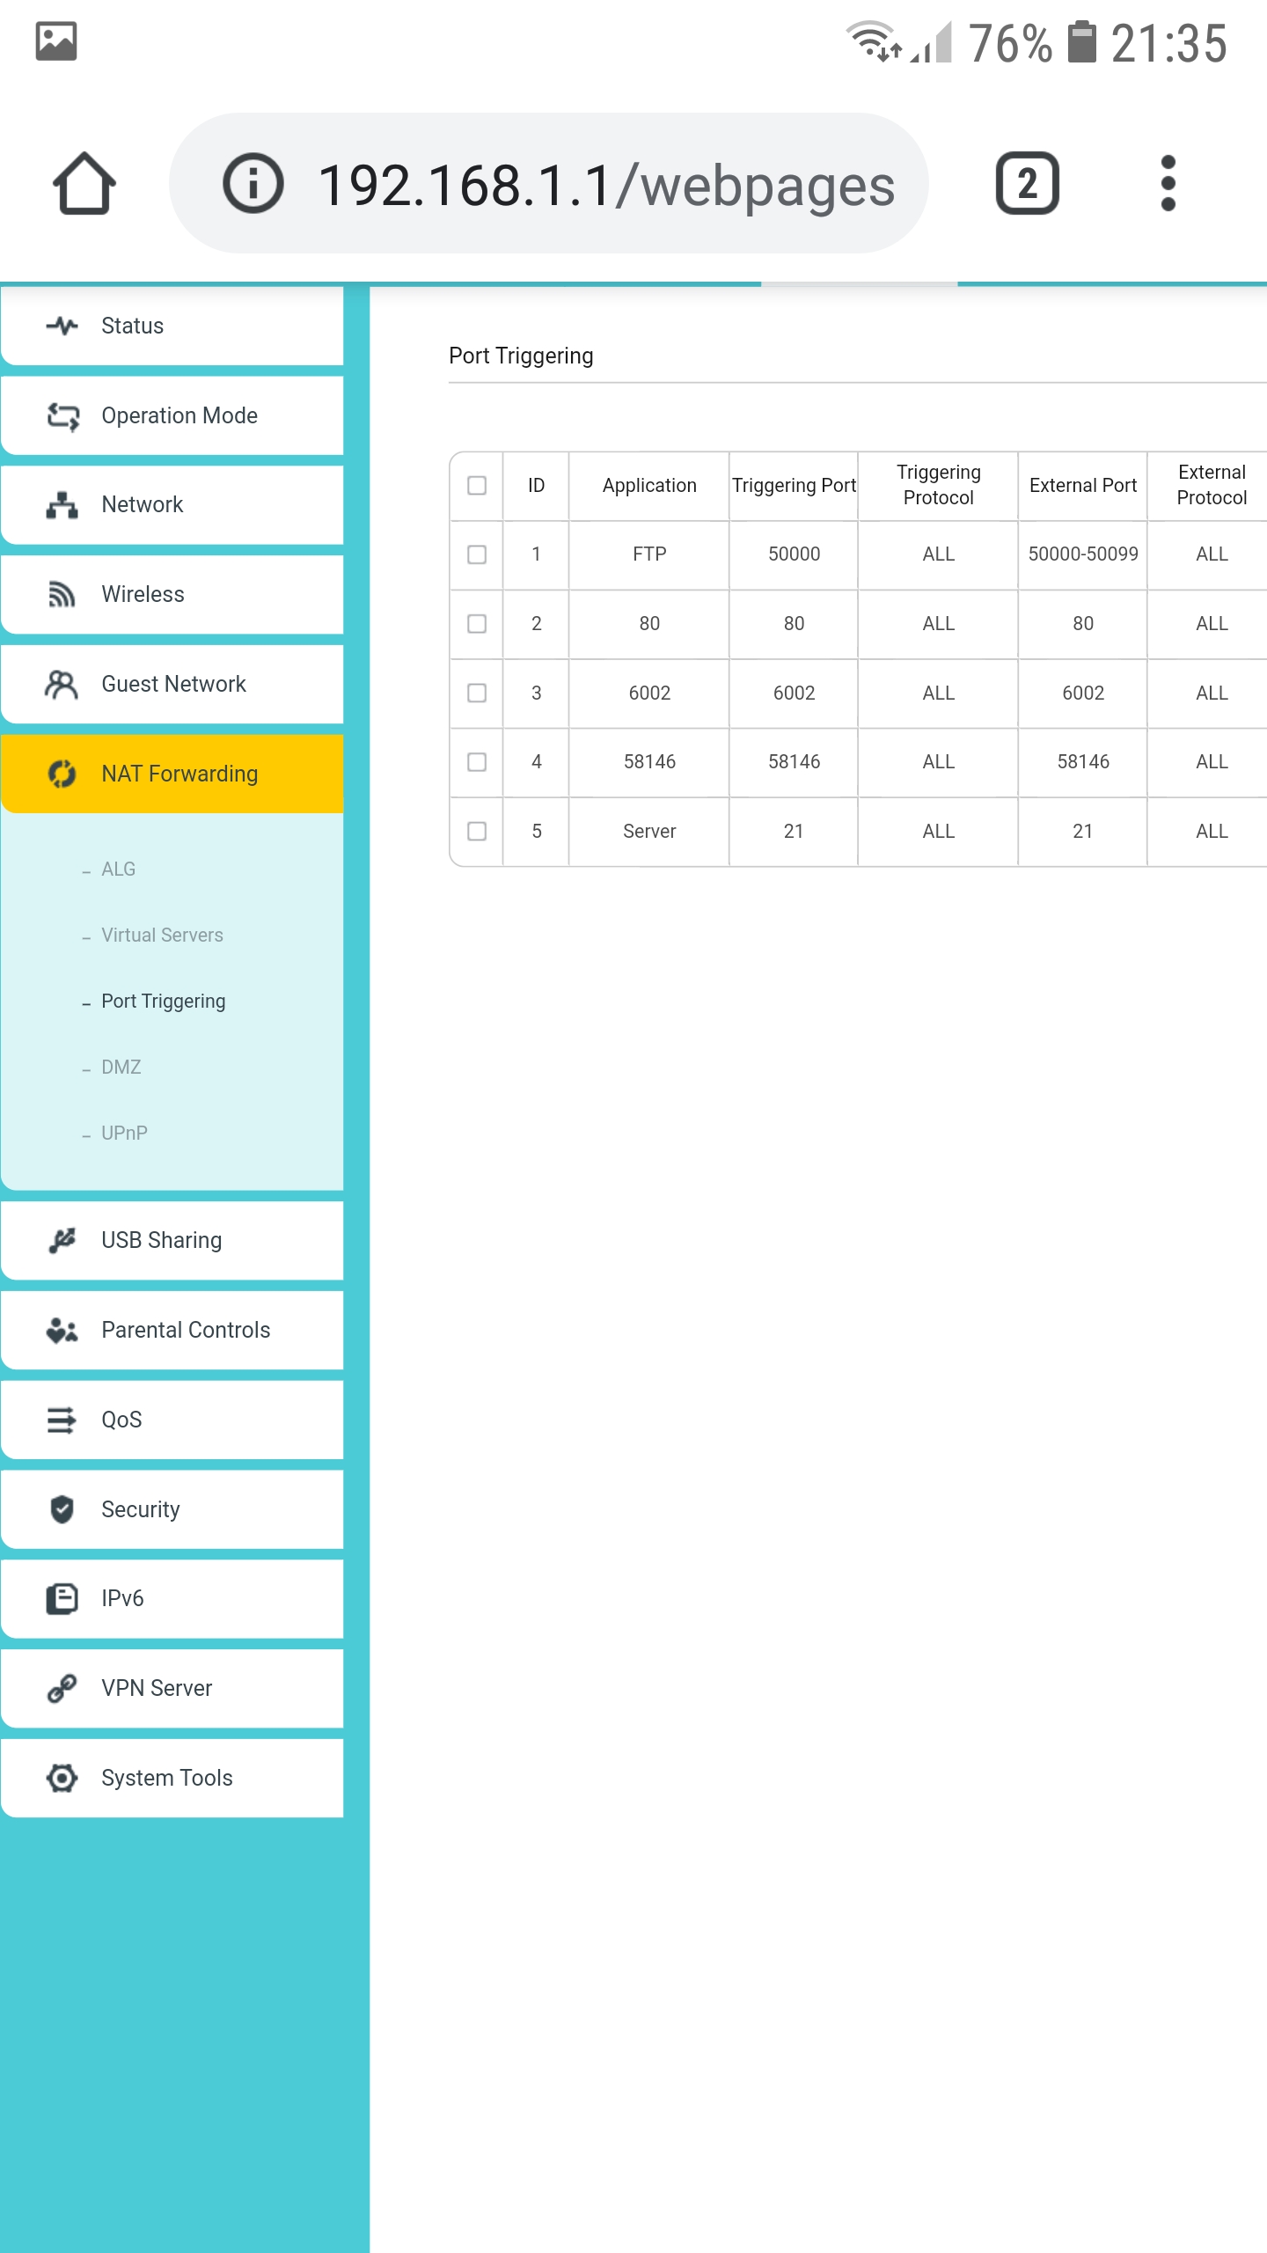
Task: Click the Wireless signal icon
Action: point(62,594)
